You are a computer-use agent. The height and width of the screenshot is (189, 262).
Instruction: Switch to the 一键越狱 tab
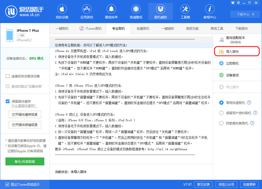coord(168,28)
